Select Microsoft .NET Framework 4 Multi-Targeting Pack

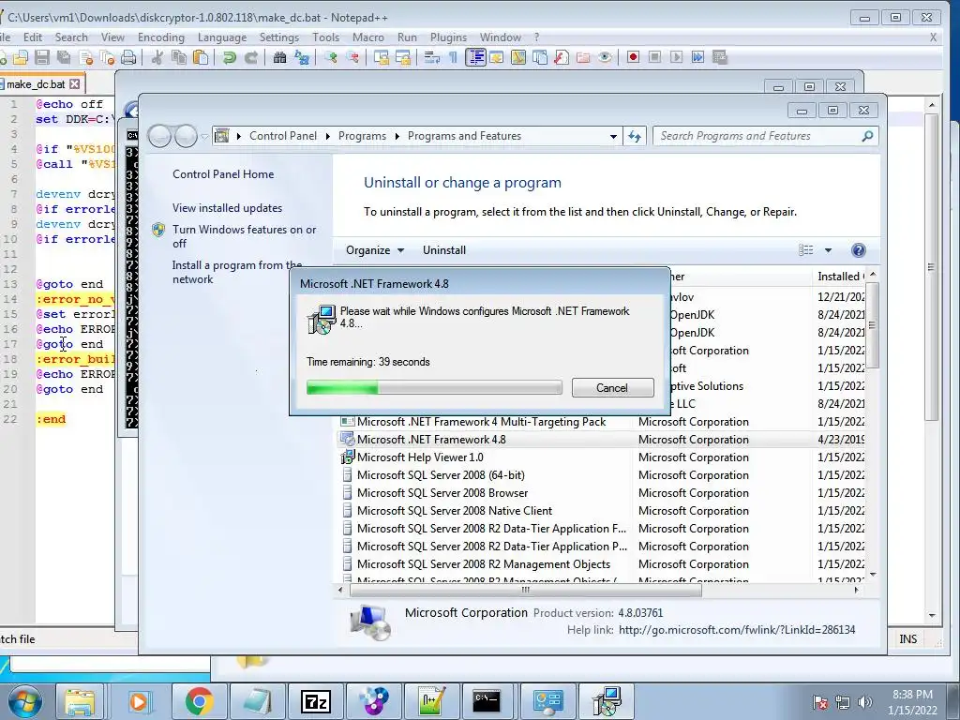(603, 422)
